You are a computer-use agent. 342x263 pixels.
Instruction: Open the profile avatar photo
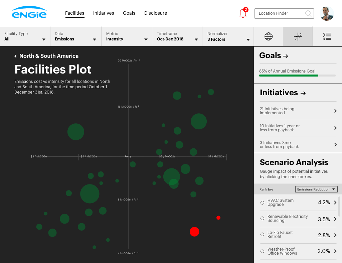point(327,13)
